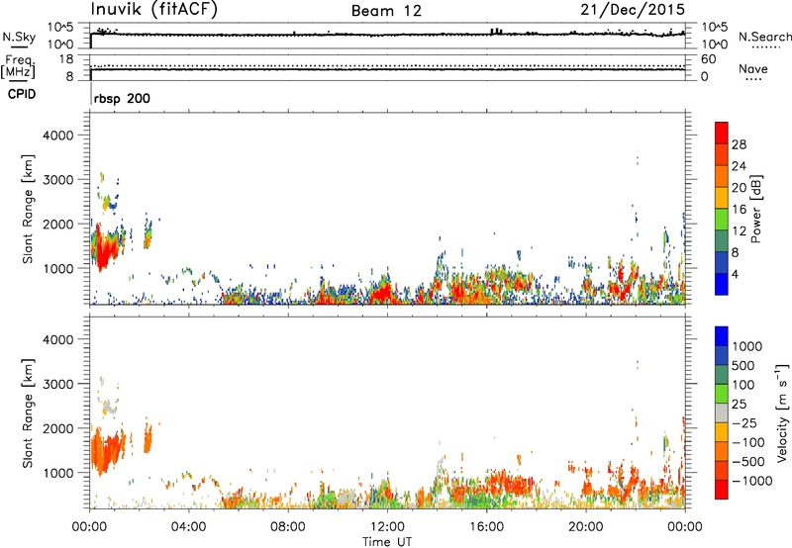Click the blue bottom segment of Power colorbar
Image resolution: width=792 pixels, height=548 pixels.
[722, 284]
